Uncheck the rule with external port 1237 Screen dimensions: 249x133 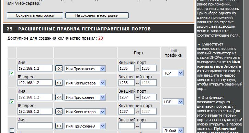(x=12, y=102)
